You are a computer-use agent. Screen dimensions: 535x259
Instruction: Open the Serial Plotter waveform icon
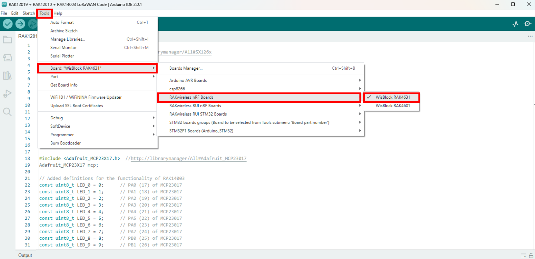click(515, 24)
